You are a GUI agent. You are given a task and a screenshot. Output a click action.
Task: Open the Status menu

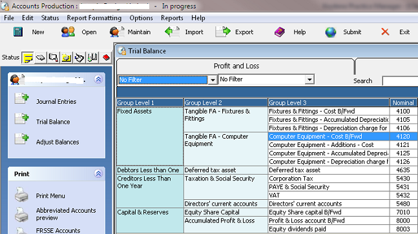point(50,18)
